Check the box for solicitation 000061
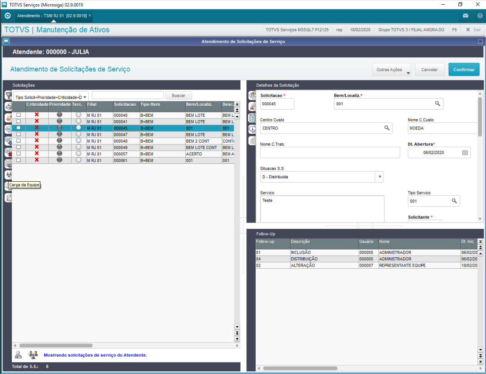Viewport: 486px width, 374px height. coord(18,160)
